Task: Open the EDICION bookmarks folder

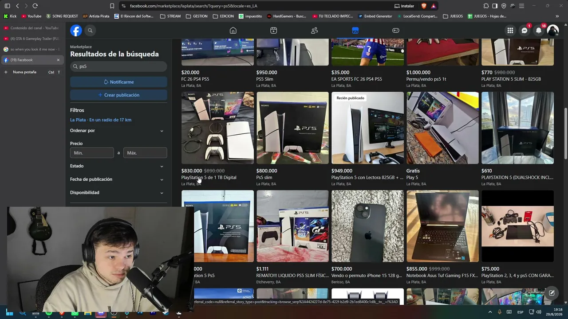Action: (x=224, y=16)
